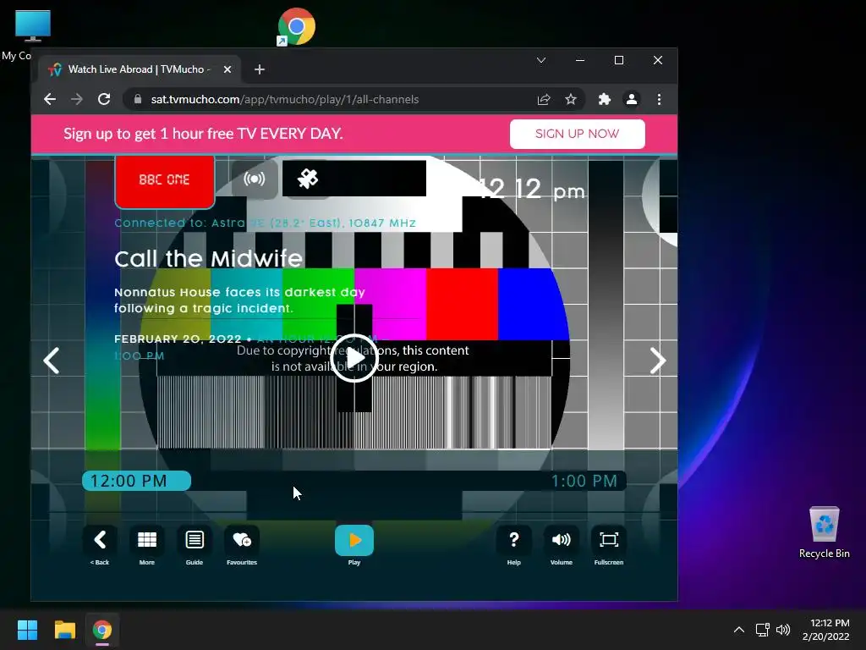Viewport: 866px width, 650px height.
Task: Open File Explorer from the taskbar
Action: click(64, 630)
